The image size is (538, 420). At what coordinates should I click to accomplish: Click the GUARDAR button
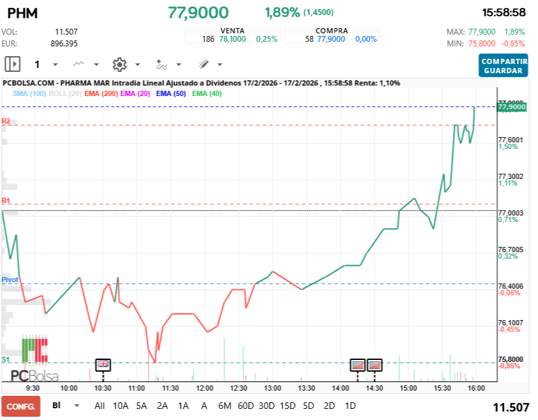coord(502,70)
